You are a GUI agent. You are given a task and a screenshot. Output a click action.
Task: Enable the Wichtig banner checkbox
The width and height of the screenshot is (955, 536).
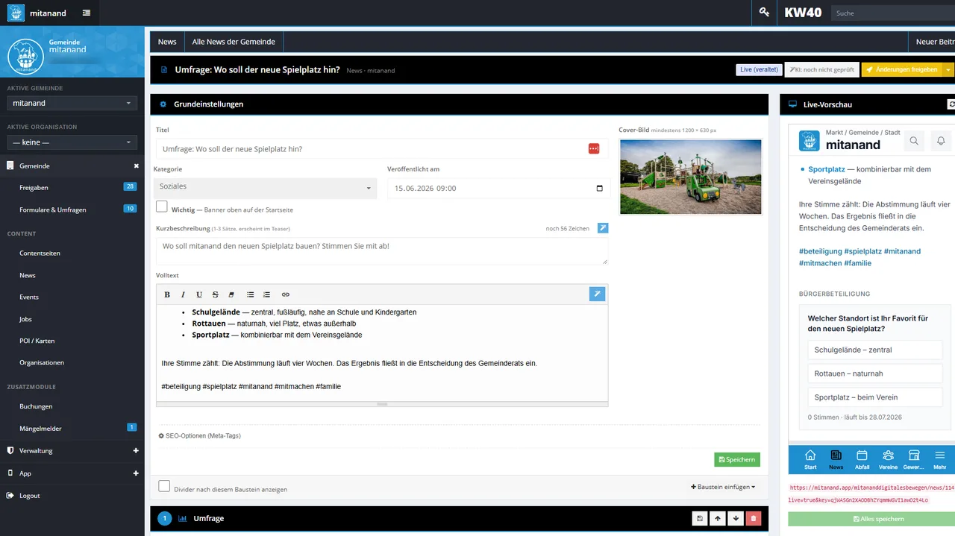point(162,206)
